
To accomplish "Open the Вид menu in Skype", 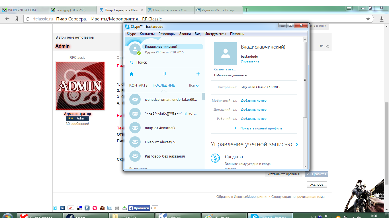I will pos(198,34).
